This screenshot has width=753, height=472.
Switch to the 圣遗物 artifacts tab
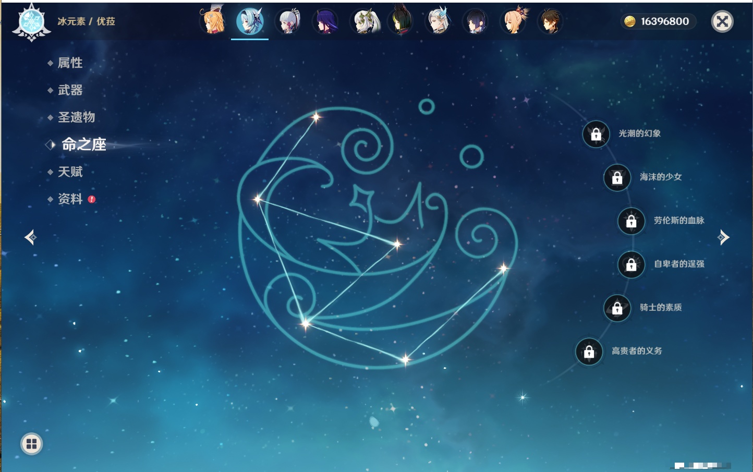[76, 117]
